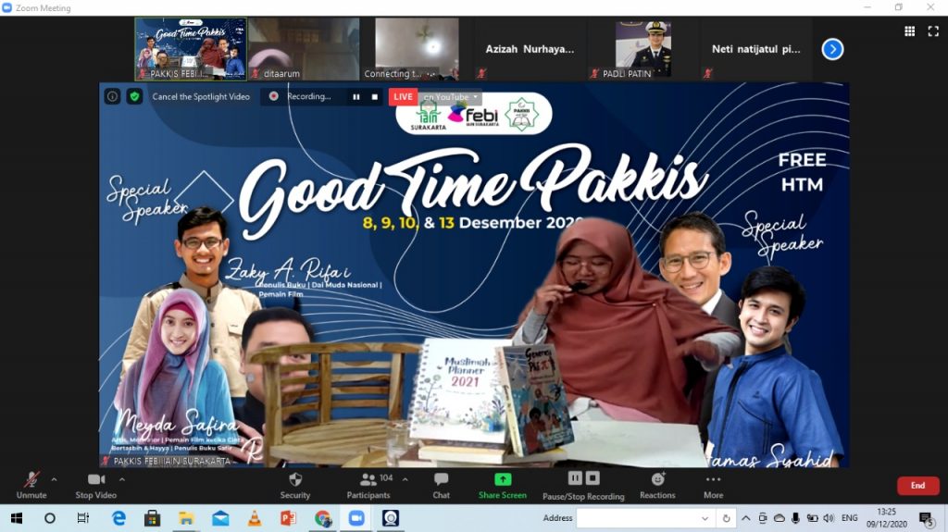Refresh the taskbar Address bar
Screen dimensions: 948x532
point(726,518)
